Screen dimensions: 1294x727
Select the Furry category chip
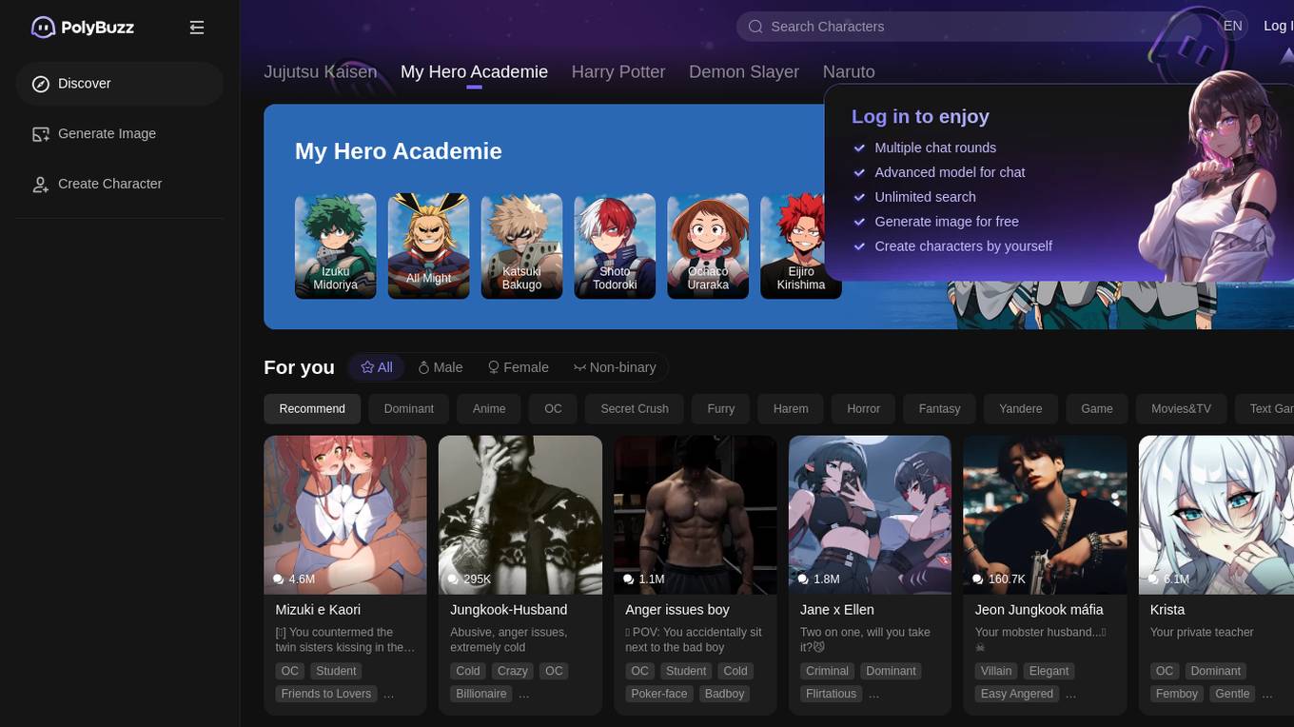click(x=721, y=409)
